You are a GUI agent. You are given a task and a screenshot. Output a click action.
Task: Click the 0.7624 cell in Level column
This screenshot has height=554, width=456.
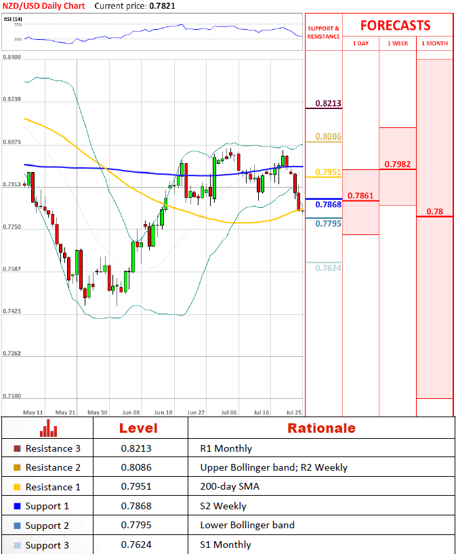click(x=136, y=545)
